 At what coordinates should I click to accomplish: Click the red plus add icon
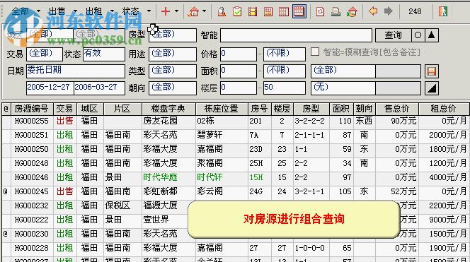(166, 11)
